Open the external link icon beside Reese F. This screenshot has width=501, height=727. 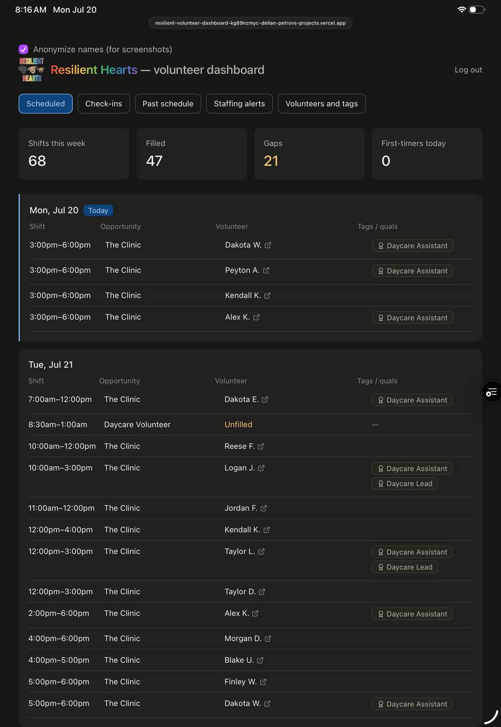(261, 446)
